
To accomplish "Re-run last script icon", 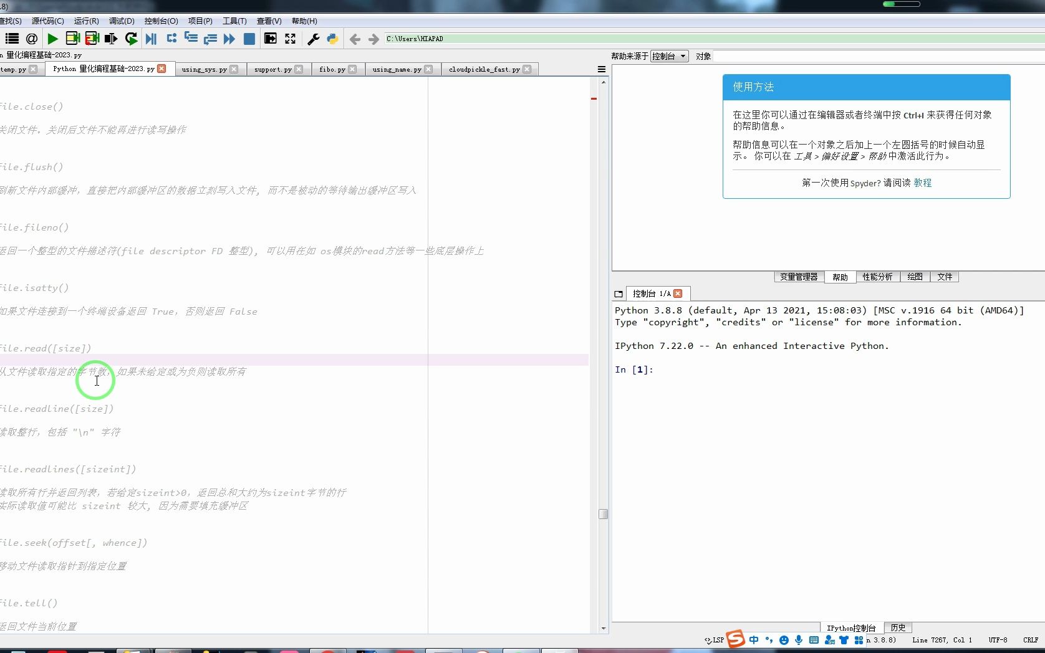I will [131, 39].
